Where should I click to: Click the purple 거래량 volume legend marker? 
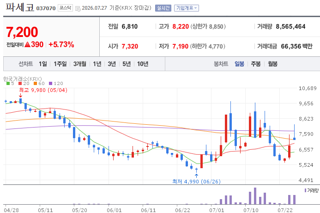[x=305, y=190]
